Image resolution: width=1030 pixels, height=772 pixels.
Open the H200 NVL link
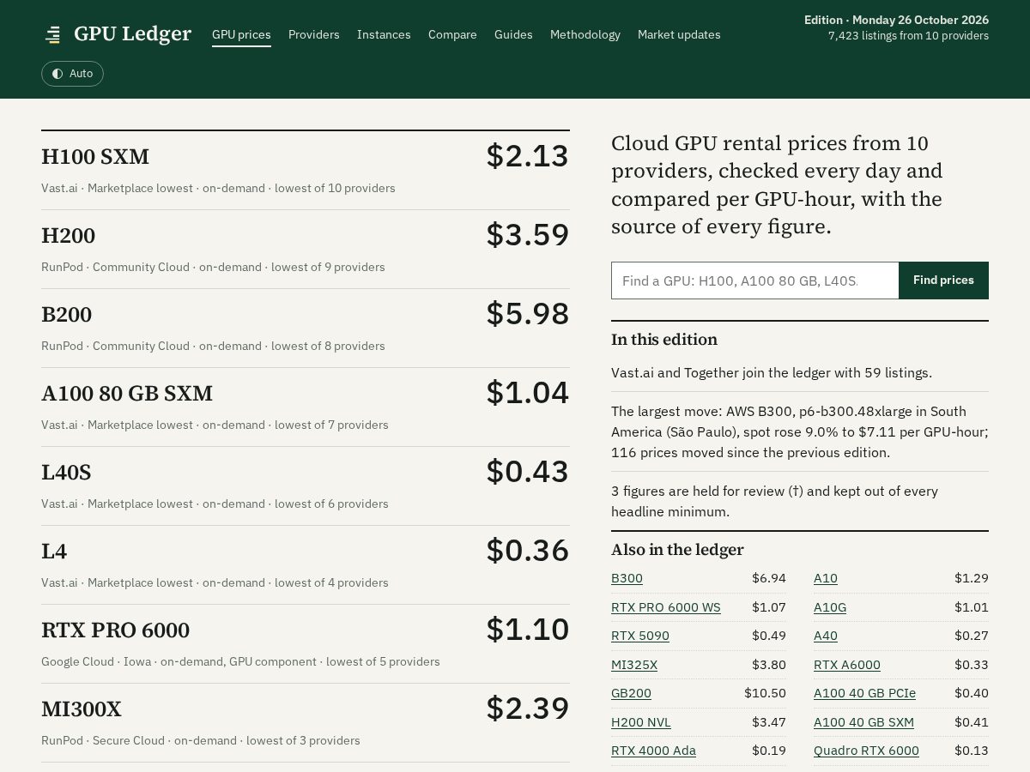click(641, 722)
